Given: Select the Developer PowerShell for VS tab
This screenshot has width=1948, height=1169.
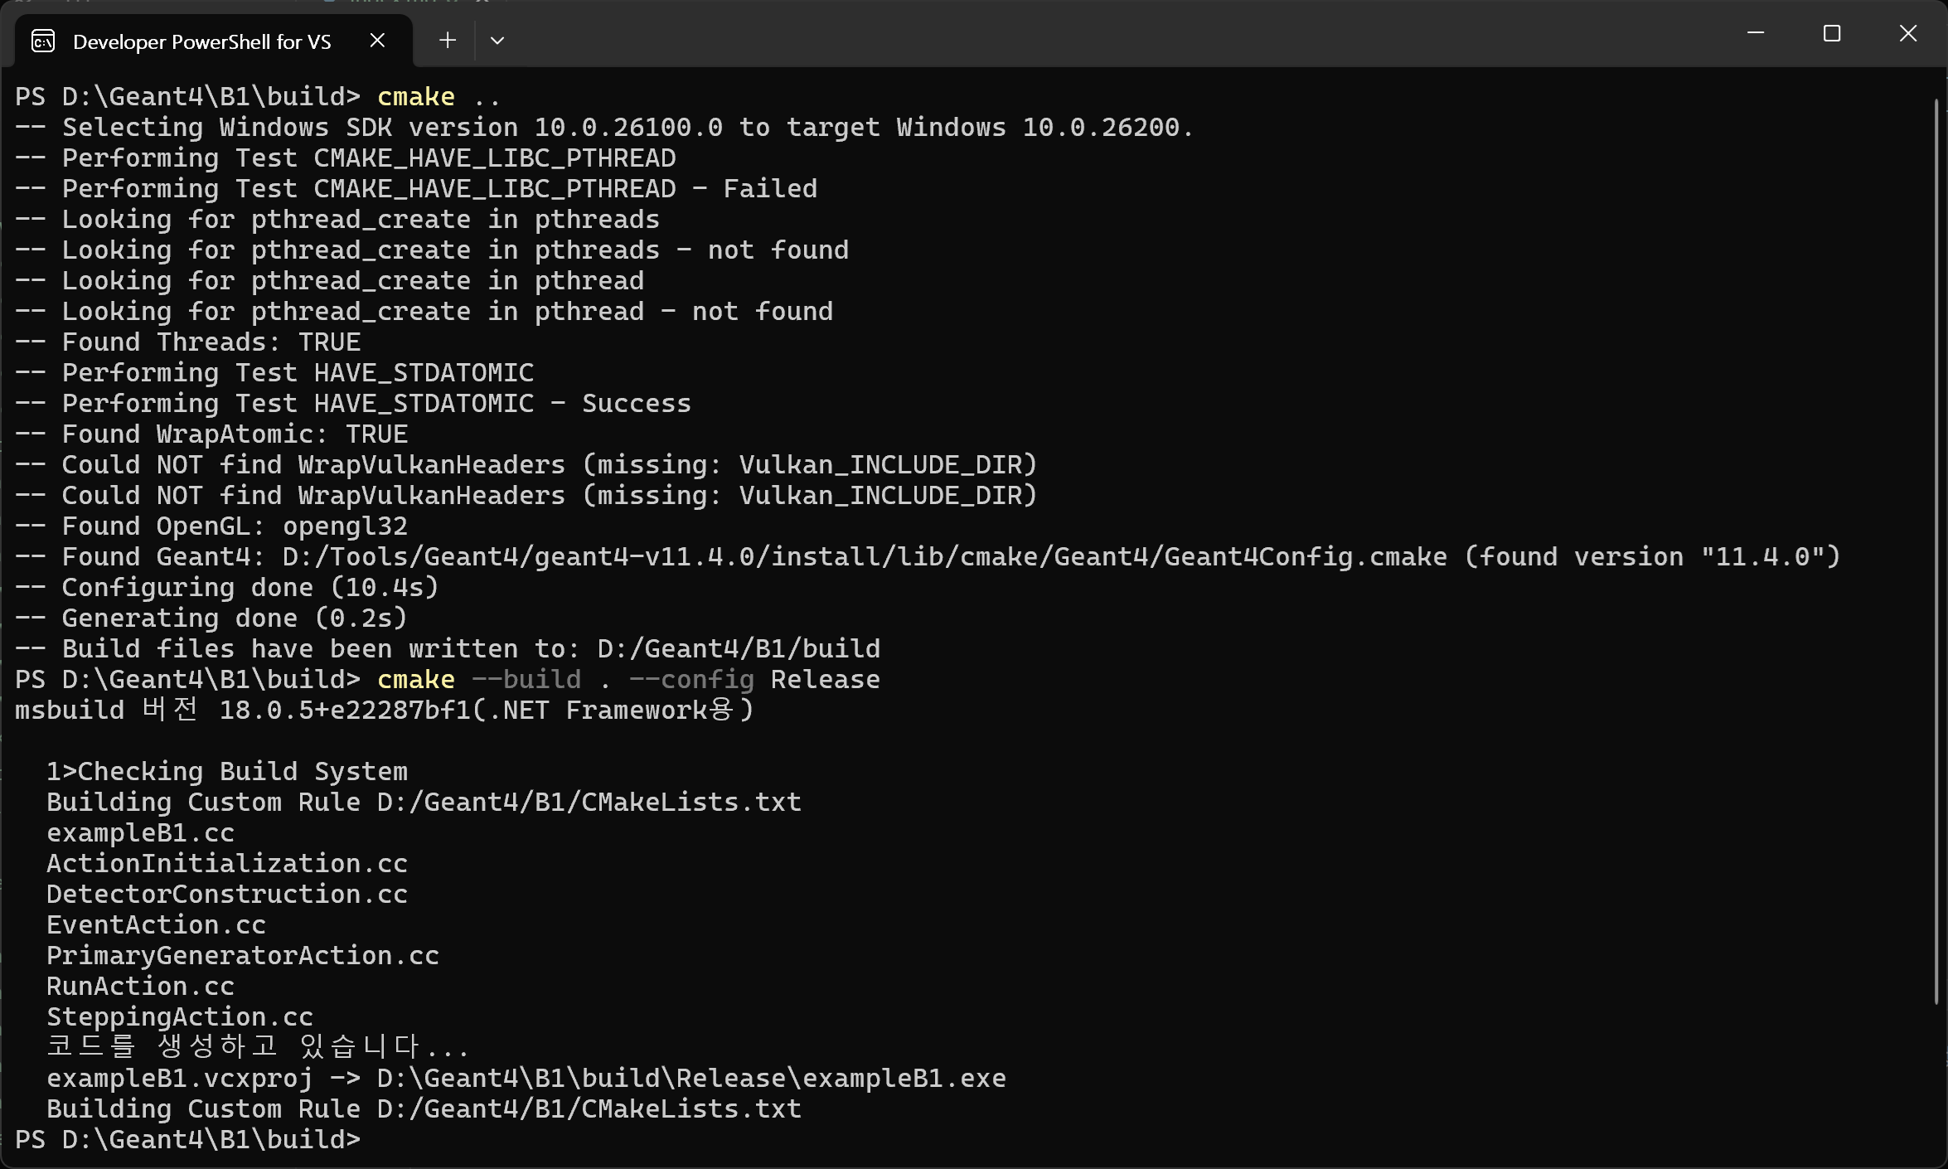Looking at the screenshot, I should pyautogui.click(x=201, y=41).
